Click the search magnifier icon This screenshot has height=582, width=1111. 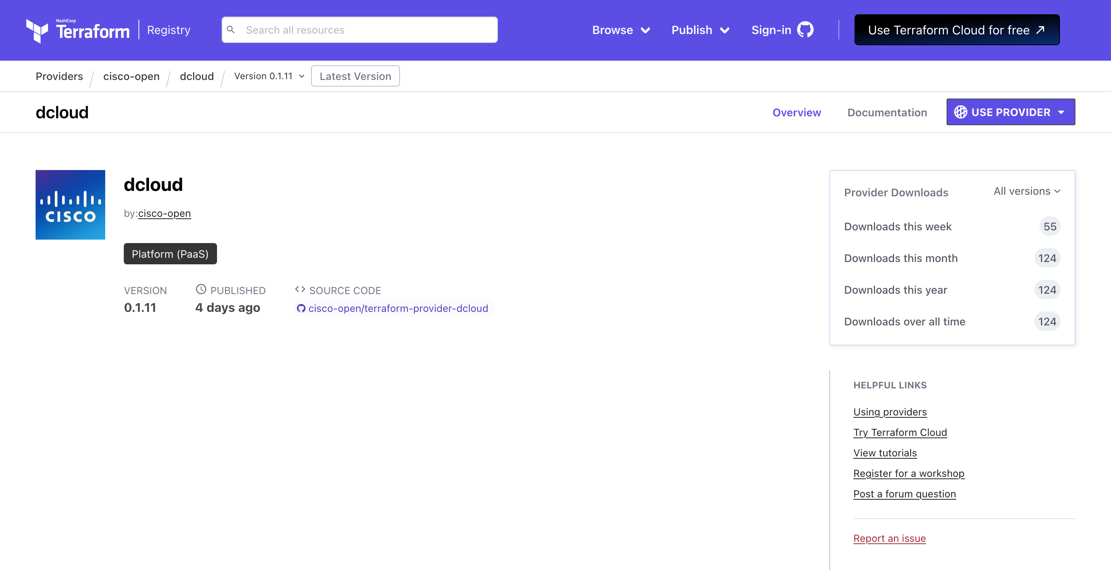coord(231,30)
